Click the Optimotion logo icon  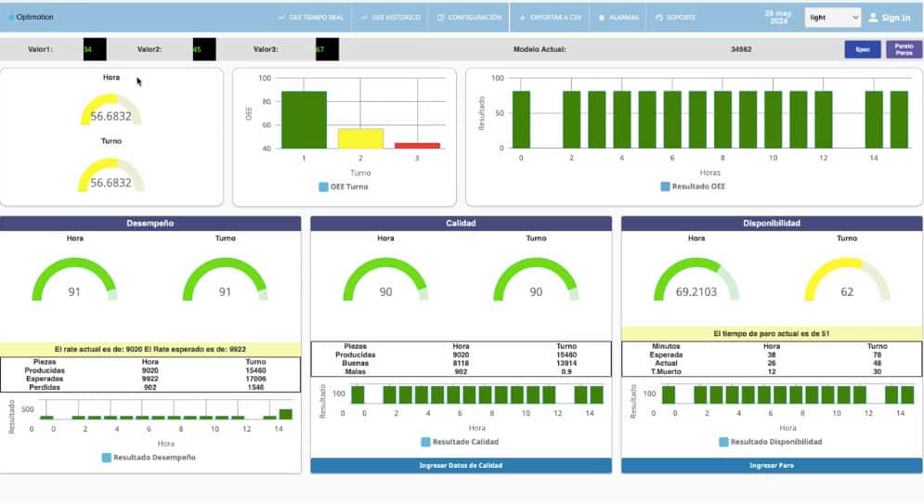[11, 18]
